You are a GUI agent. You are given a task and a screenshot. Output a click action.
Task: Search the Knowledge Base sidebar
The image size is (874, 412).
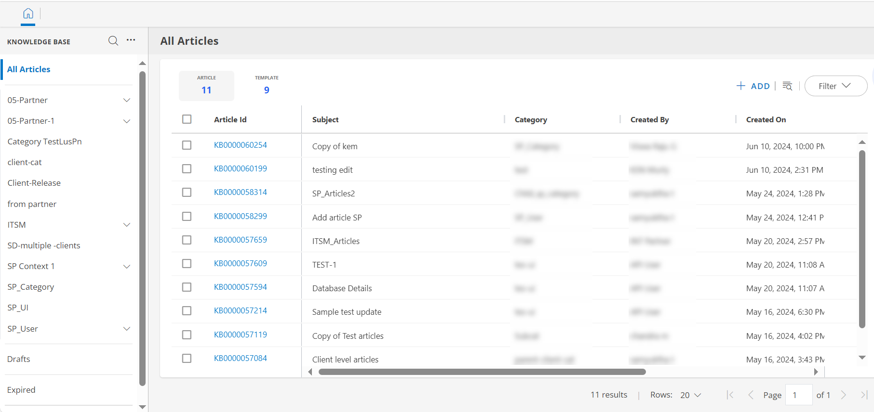pos(113,41)
